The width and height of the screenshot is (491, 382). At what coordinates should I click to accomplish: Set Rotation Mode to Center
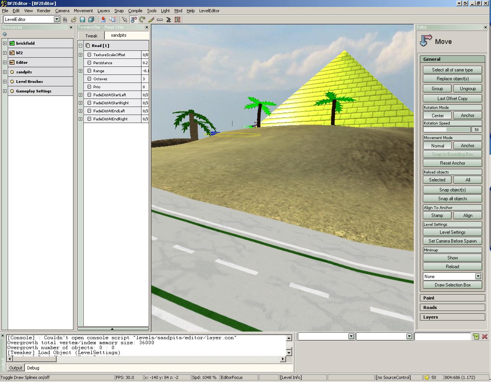click(x=437, y=115)
